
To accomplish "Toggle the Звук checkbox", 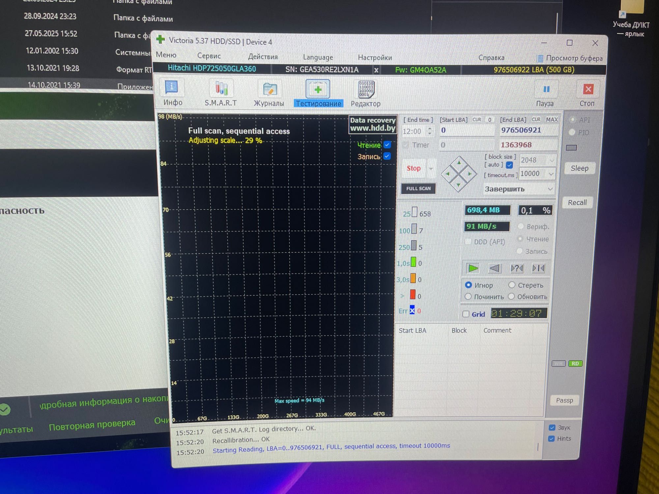I will pos(552,427).
